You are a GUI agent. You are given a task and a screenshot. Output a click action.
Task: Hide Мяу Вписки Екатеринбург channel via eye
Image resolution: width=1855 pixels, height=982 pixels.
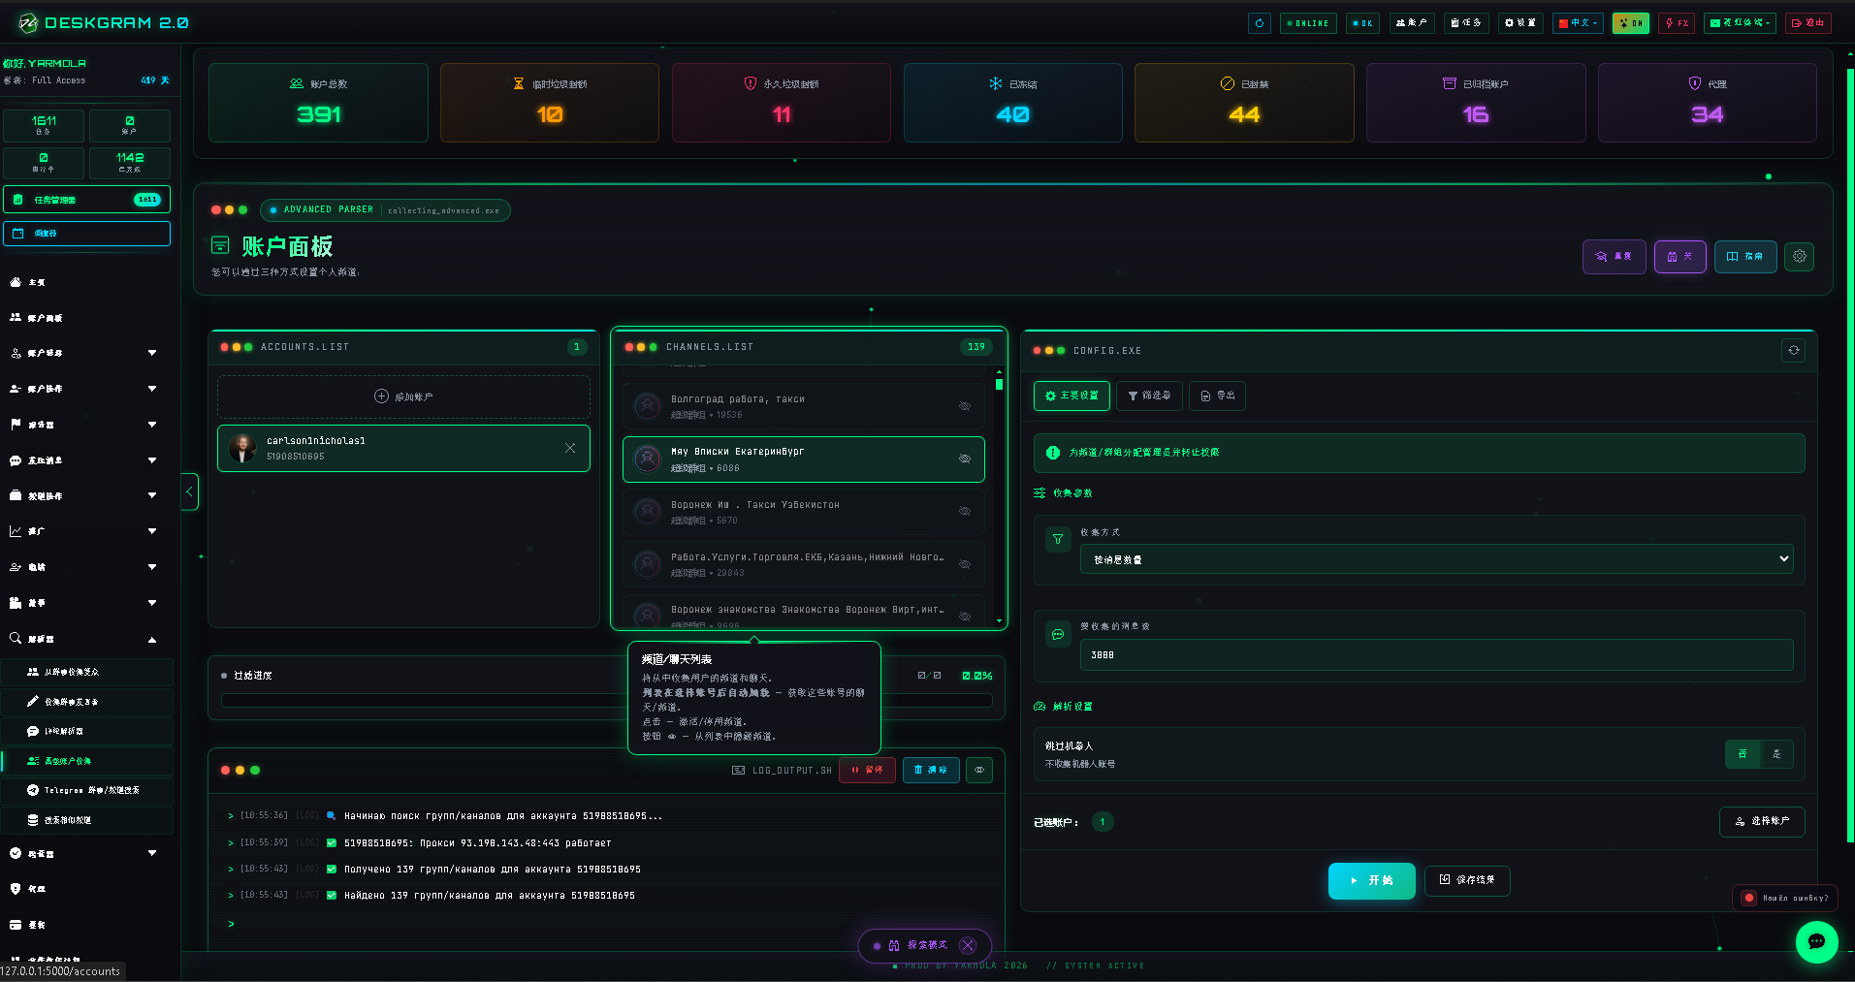(x=965, y=459)
